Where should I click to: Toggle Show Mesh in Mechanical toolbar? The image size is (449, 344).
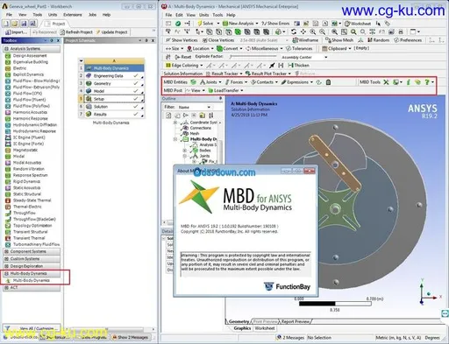pos(339,40)
